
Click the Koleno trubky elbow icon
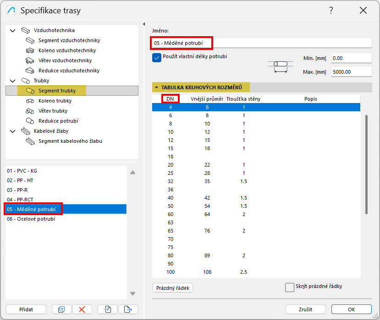[30, 101]
